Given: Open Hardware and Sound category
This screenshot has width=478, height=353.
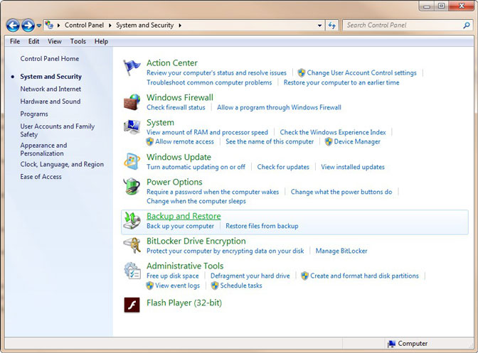Looking at the screenshot, I should [x=51, y=102].
